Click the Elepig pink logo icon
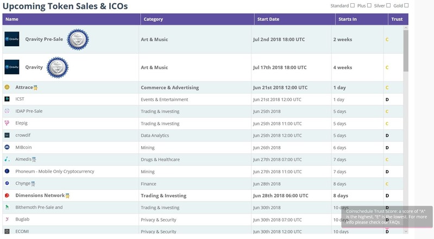 point(7,123)
